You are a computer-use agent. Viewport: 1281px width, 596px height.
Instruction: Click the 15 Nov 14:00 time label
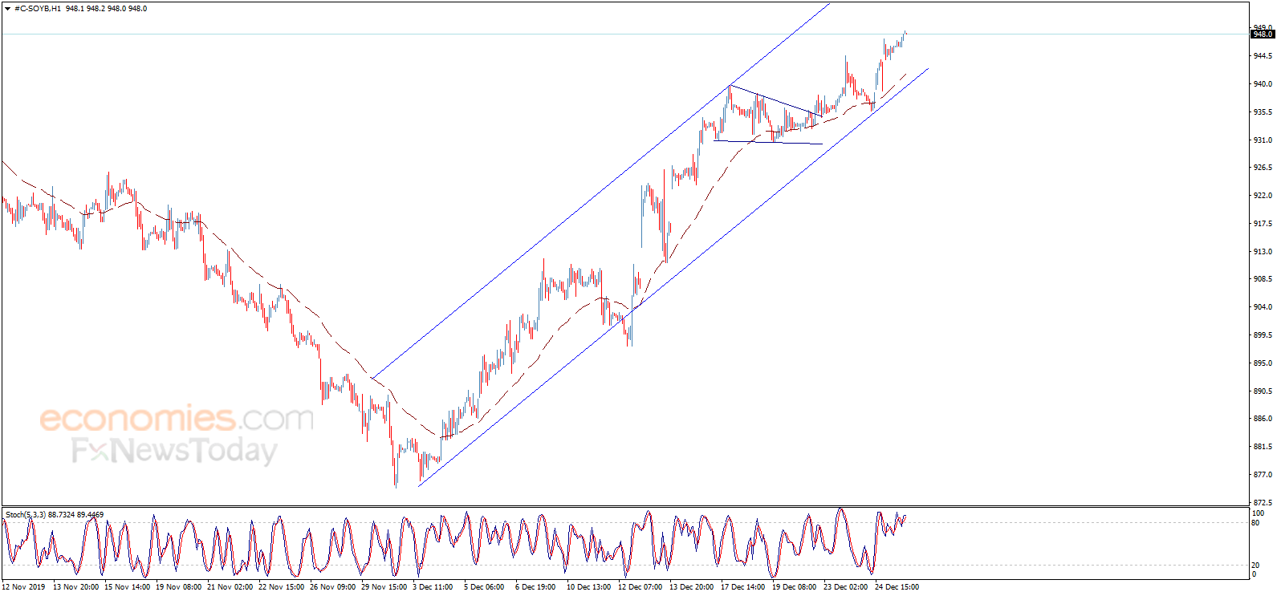pyautogui.click(x=127, y=587)
